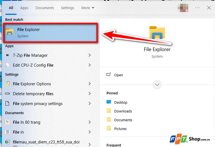The width and height of the screenshot is (215, 147).
Task: Switch to the Documents search tab
Action: tap(45, 8)
